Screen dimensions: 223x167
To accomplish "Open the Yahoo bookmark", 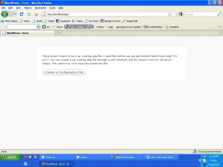I will (25, 21).
